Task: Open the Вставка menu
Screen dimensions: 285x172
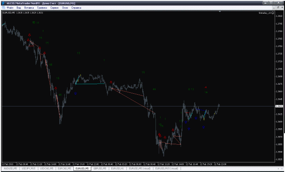Action: [29, 8]
